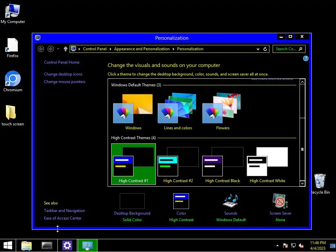Click the theme list scroll up arrow
Screen dimensions: 336x252
pos(302,82)
